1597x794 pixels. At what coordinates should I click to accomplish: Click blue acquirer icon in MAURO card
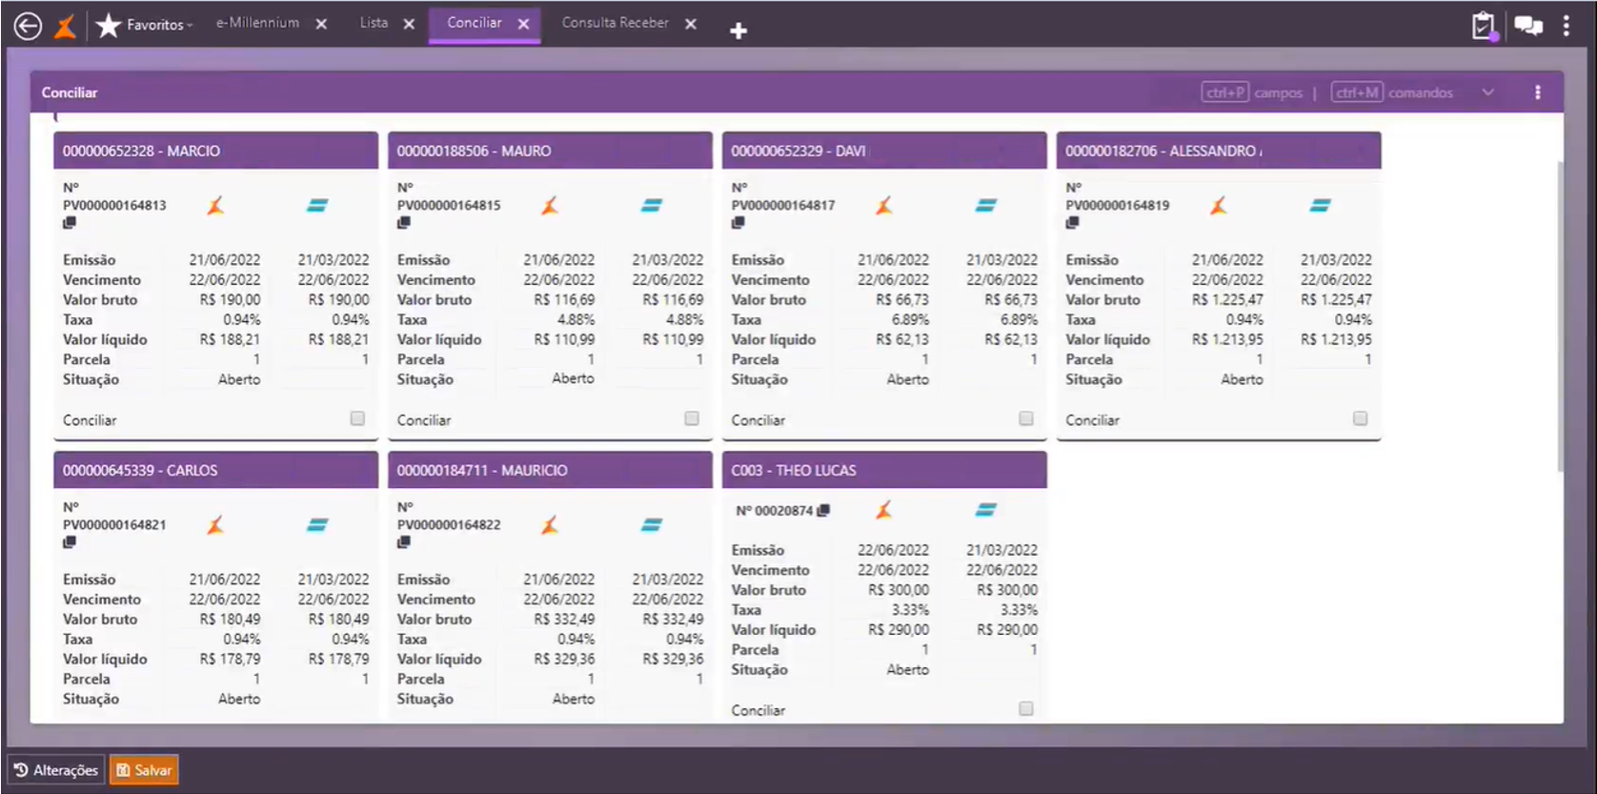pos(652,205)
